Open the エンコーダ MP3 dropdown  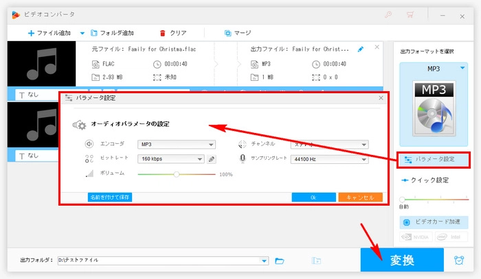point(177,145)
